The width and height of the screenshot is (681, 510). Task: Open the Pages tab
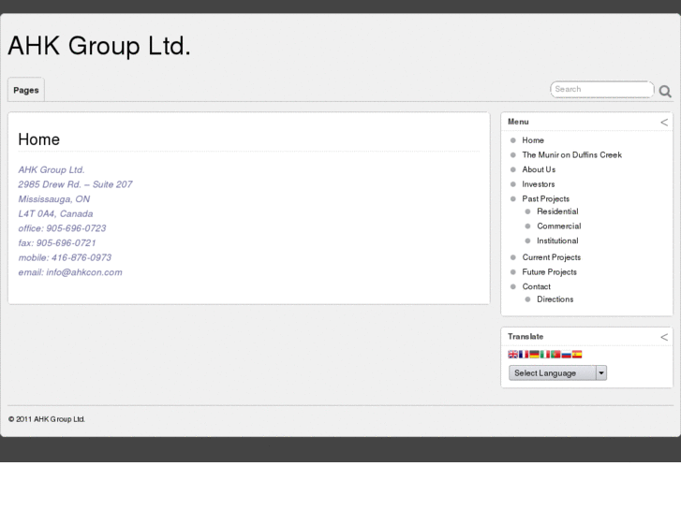point(26,90)
